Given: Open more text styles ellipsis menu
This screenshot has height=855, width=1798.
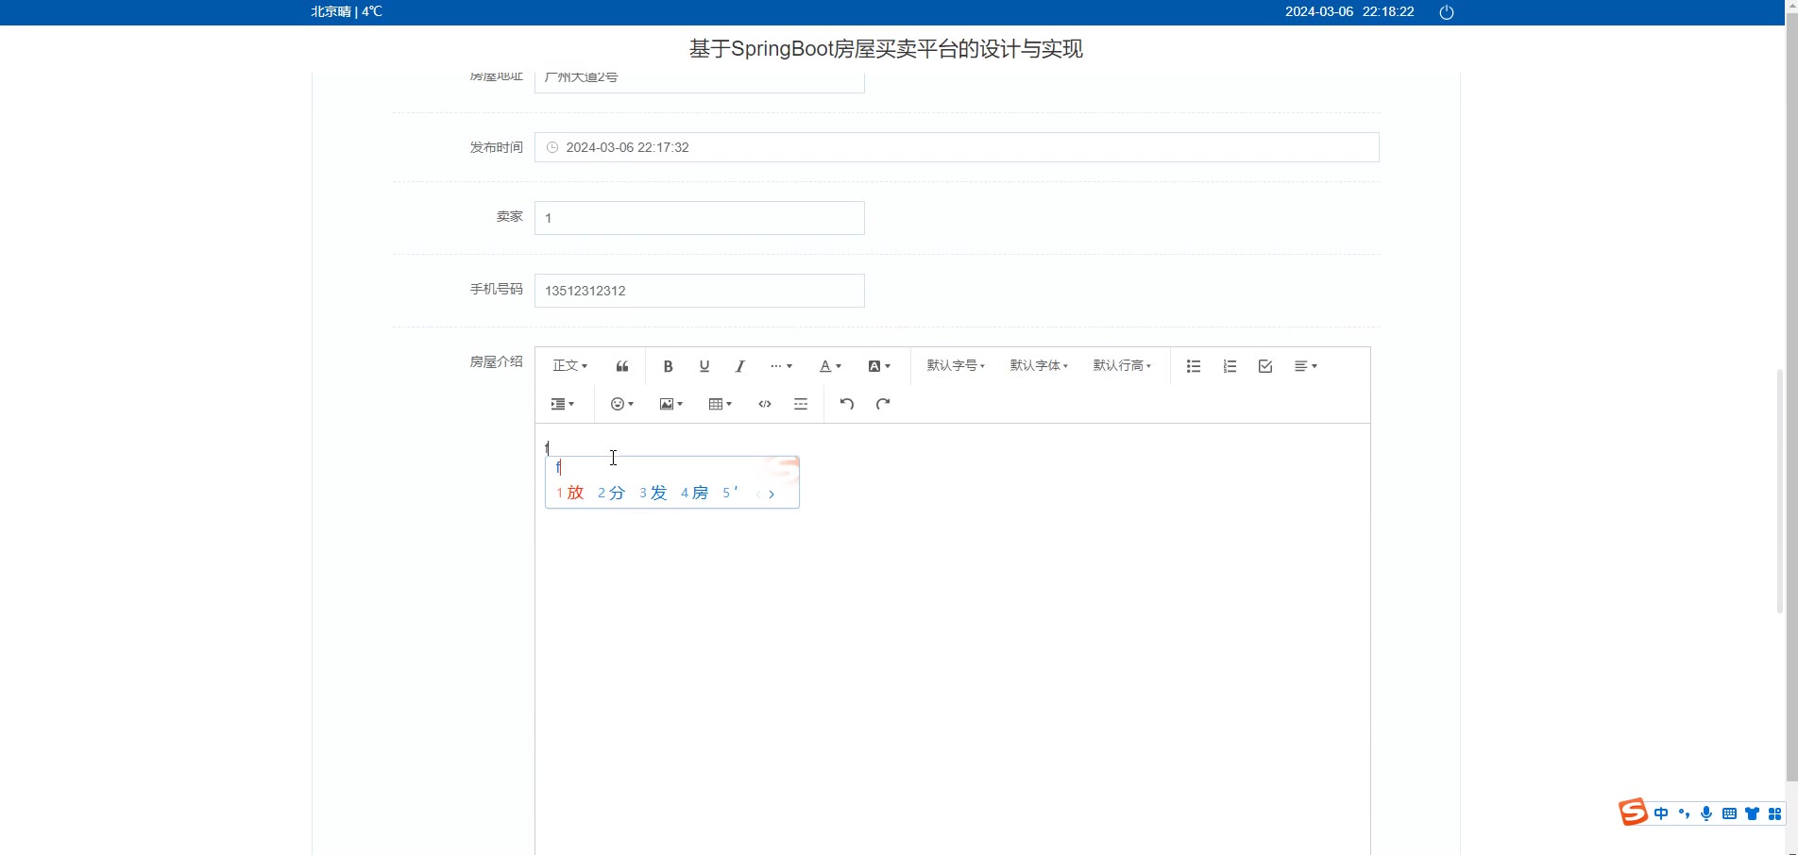Looking at the screenshot, I should [781, 366].
